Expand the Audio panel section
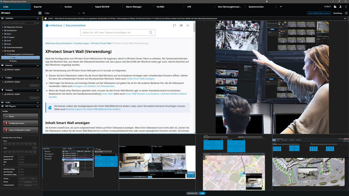Screen dimensions: 349x196 click(x=38, y=103)
